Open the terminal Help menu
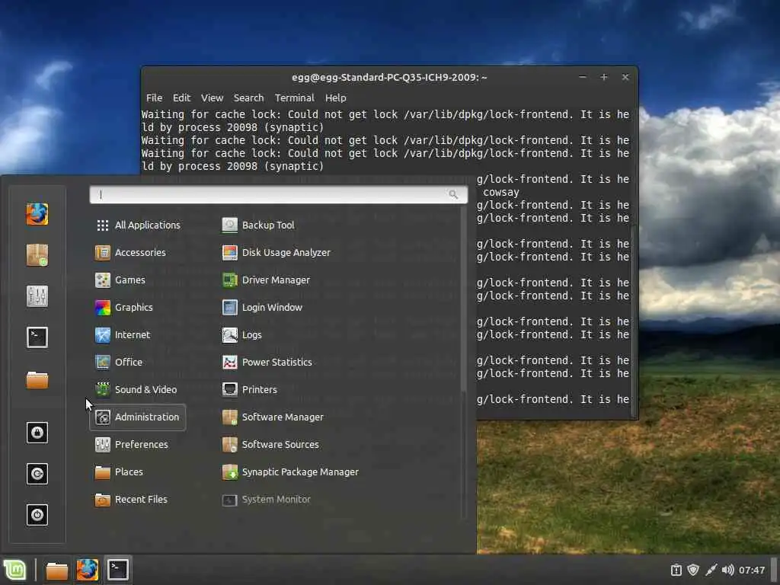The image size is (780, 585). tap(336, 98)
